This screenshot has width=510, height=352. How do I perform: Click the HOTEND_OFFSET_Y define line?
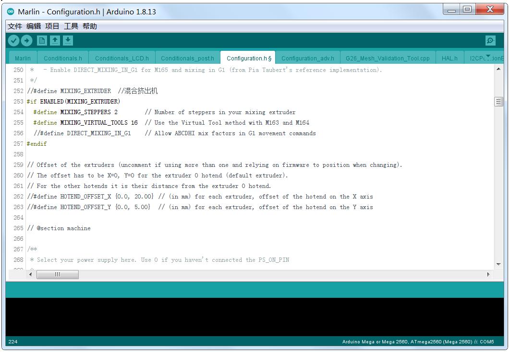point(200,207)
